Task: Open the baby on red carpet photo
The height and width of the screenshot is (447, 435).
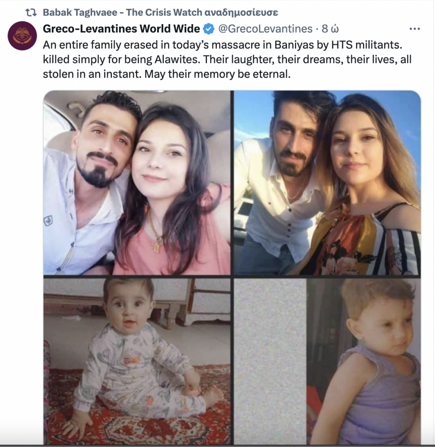Action: (x=137, y=361)
